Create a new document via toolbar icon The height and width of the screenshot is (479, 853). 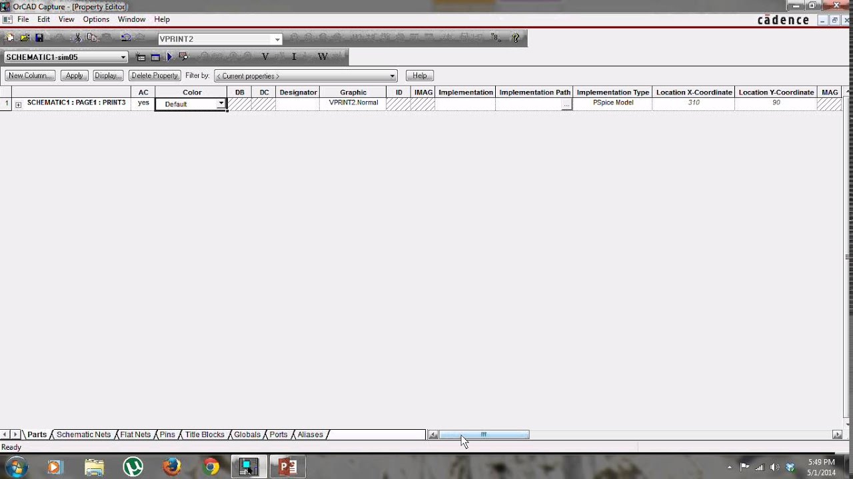[11, 39]
